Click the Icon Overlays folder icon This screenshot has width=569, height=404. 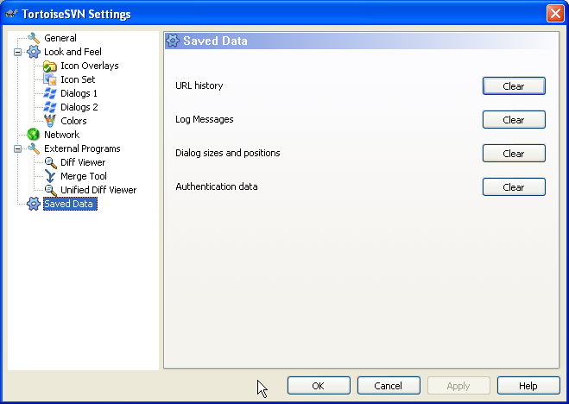coord(50,66)
